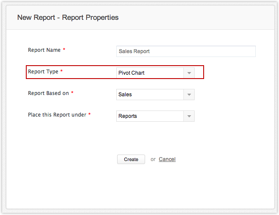Click the red asterisk beside Report Name
Image resolution: width=279 pixels, height=215 pixels.
(64, 50)
